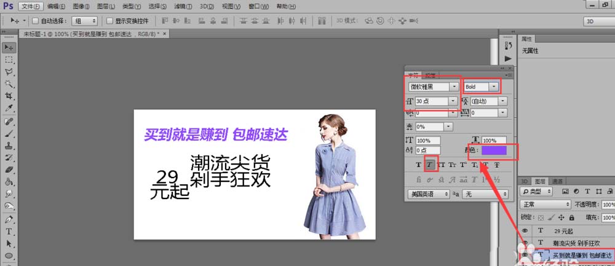Image resolution: width=615 pixels, height=266 pixels.
Task: Click the 3D orbit camera mode icon
Action: pyautogui.click(x=368, y=21)
